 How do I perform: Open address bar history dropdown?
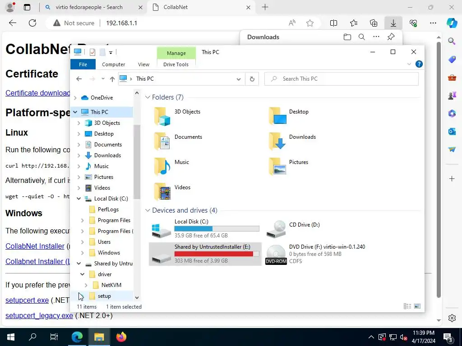click(x=239, y=79)
